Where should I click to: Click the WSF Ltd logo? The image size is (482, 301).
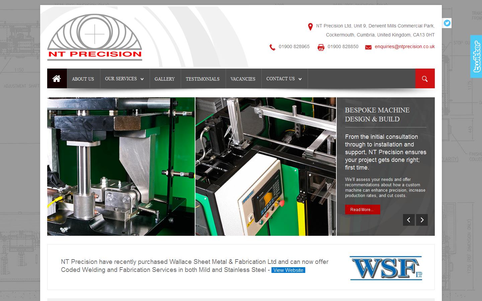386,268
